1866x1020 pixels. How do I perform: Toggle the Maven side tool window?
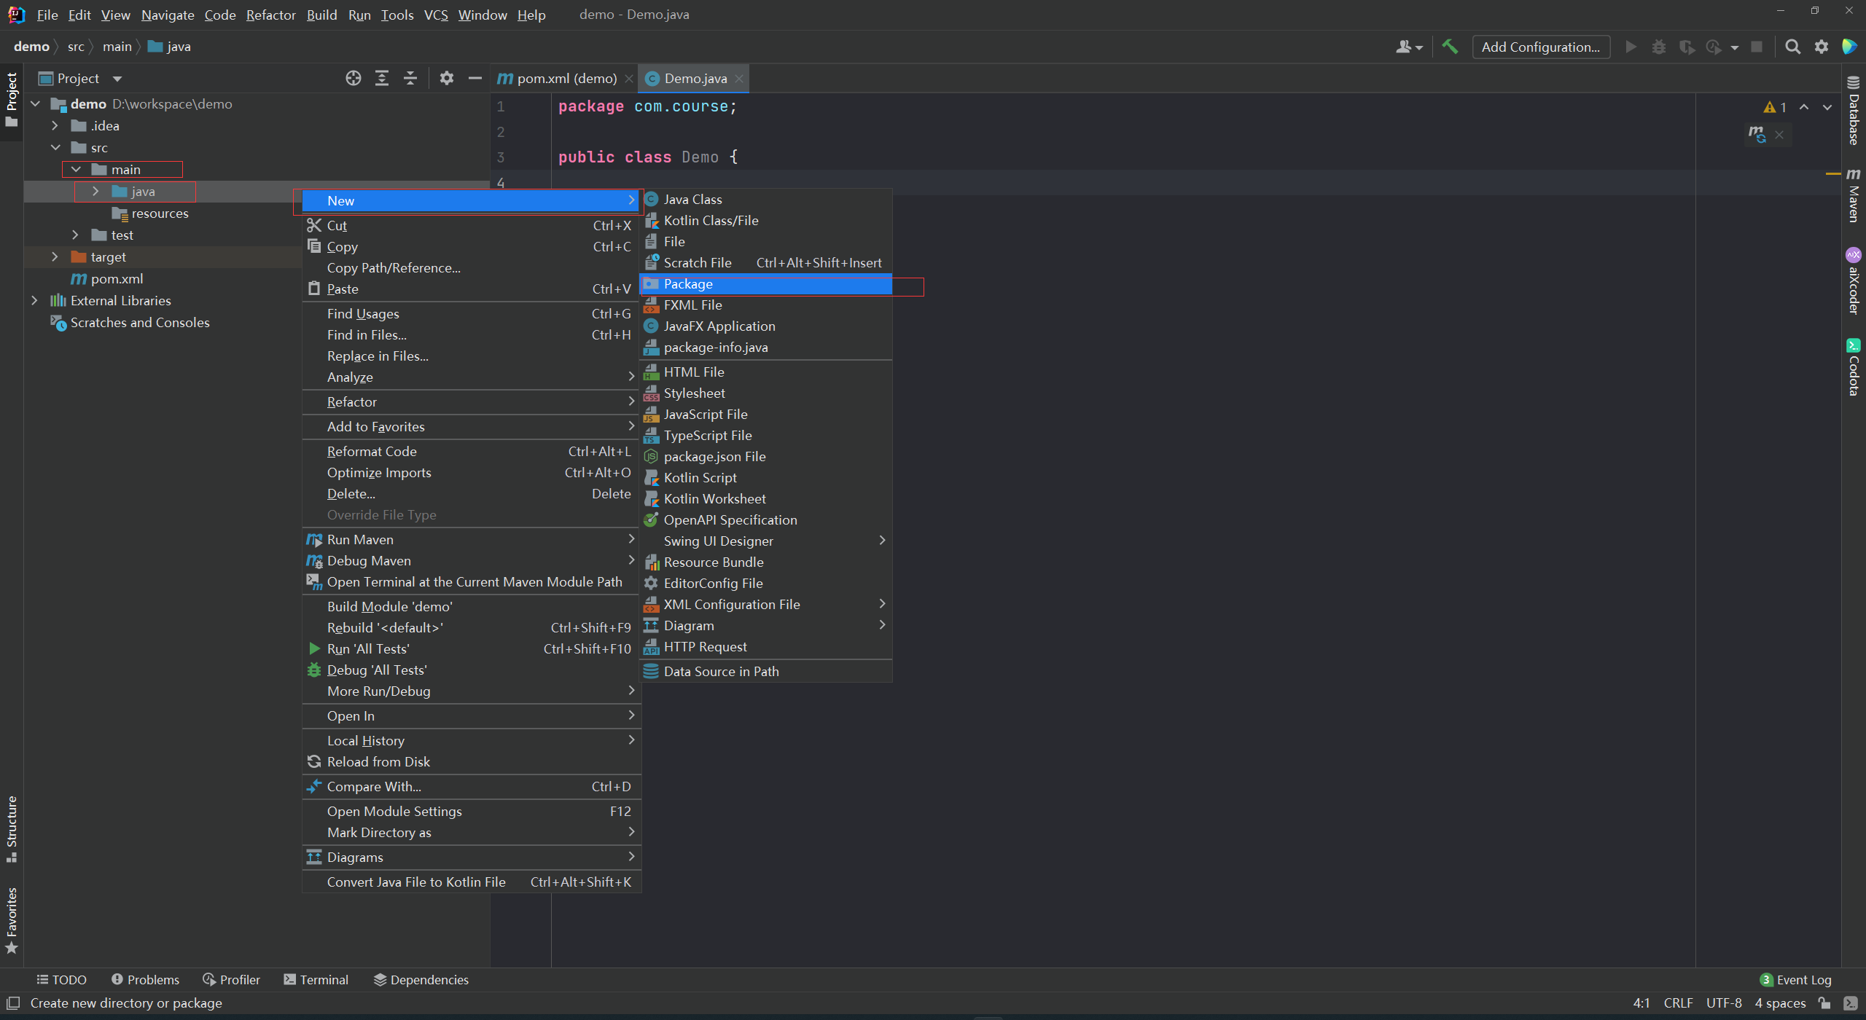[x=1853, y=195]
